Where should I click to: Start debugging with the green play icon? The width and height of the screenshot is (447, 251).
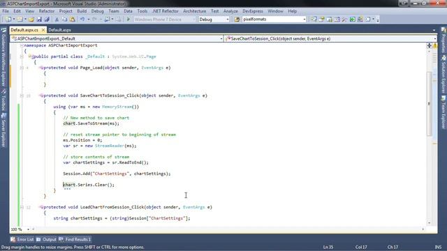(x=129, y=20)
